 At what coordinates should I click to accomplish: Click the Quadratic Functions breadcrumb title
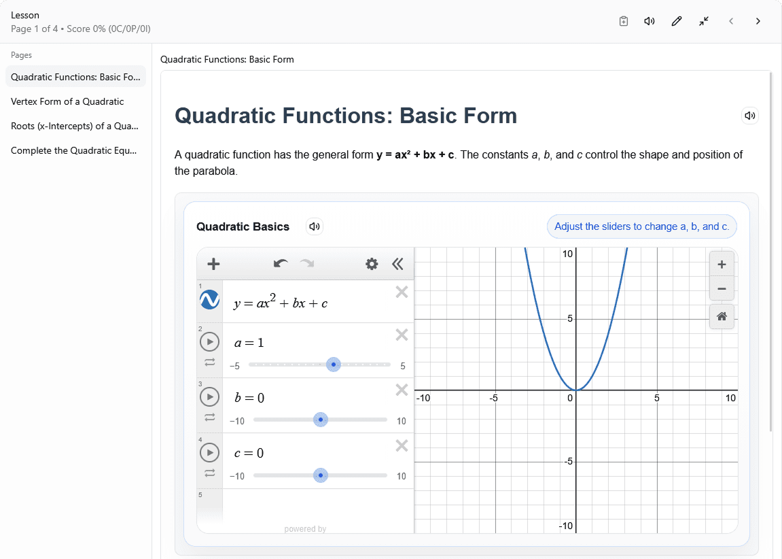[x=227, y=59]
